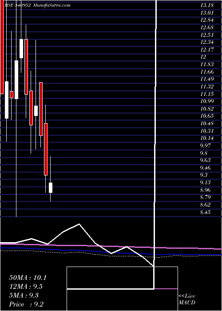Select the white candlestick body topping near 12.34

point(21,48)
